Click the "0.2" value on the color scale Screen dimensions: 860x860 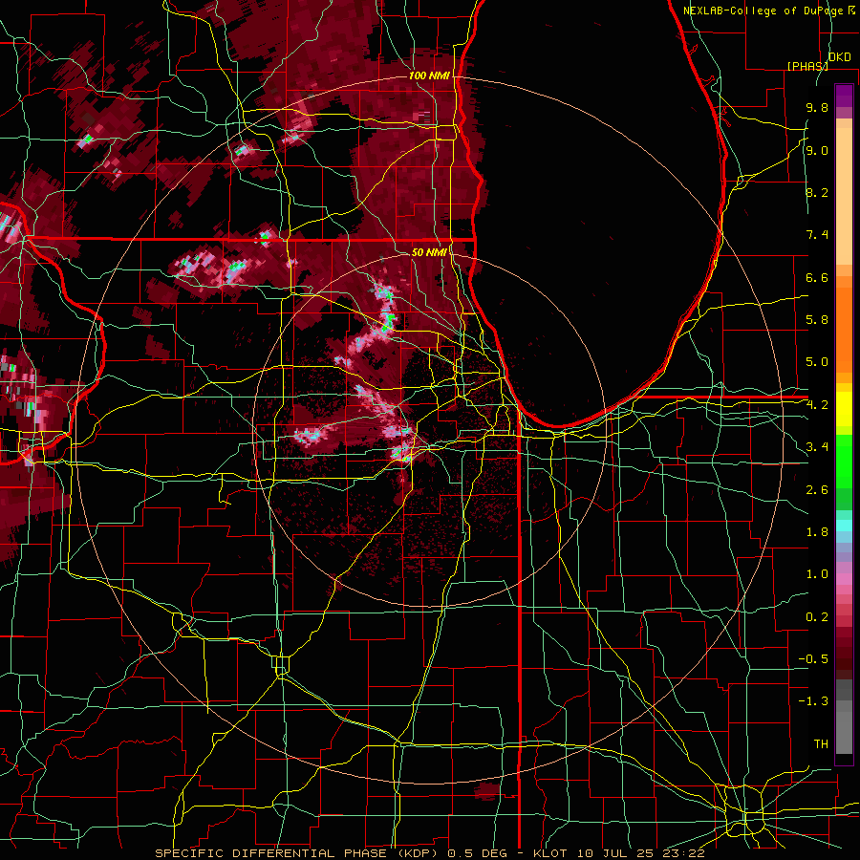tap(817, 616)
